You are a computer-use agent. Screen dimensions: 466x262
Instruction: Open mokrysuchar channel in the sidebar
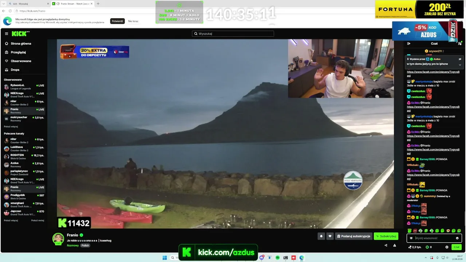pos(24,119)
